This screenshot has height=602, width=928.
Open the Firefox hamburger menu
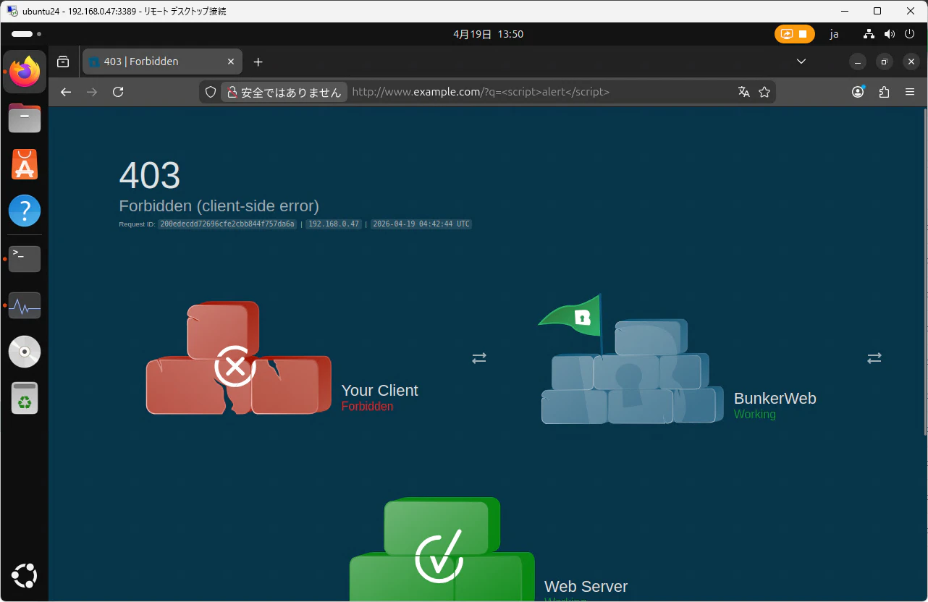(x=910, y=92)
